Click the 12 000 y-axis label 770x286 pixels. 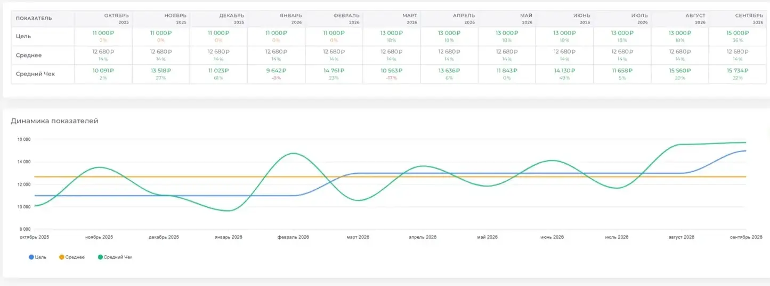pyautogui.click(x=24, y=184)
